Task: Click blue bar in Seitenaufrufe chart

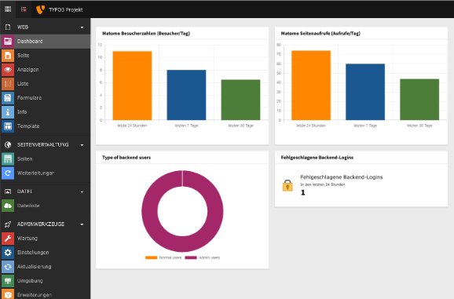Action: click(x=365, y=92)
